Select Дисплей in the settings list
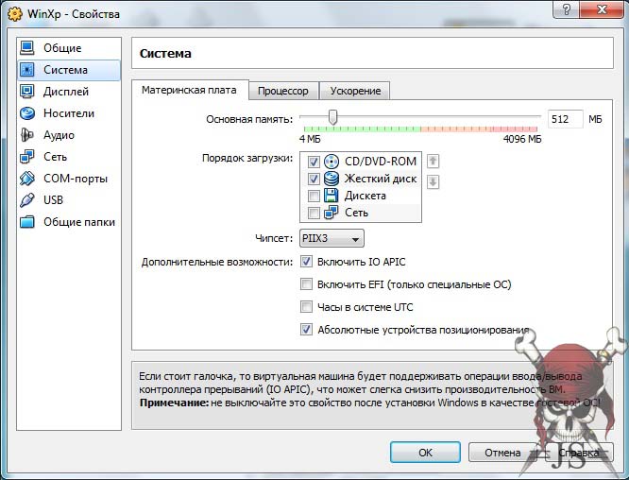The height and width of the screenshot is (480, 629). (69, 92)
